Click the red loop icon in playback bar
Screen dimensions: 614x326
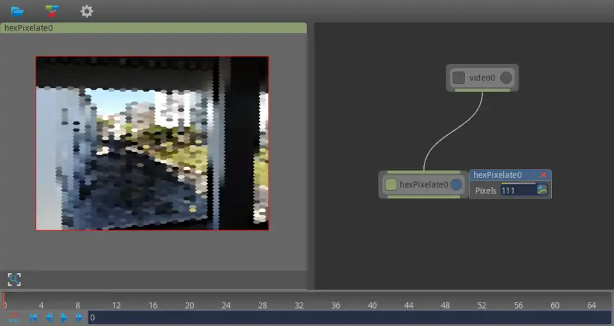click(13, 317)
